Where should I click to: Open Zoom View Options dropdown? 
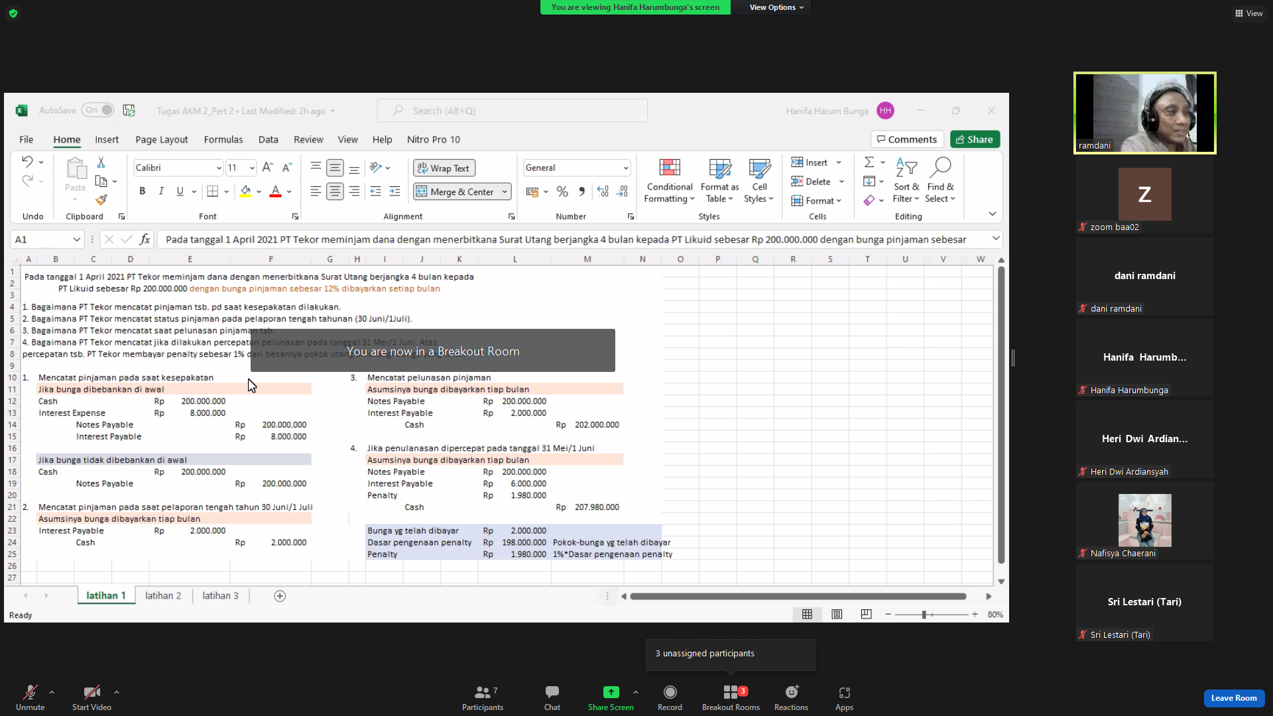click(776, 7)
